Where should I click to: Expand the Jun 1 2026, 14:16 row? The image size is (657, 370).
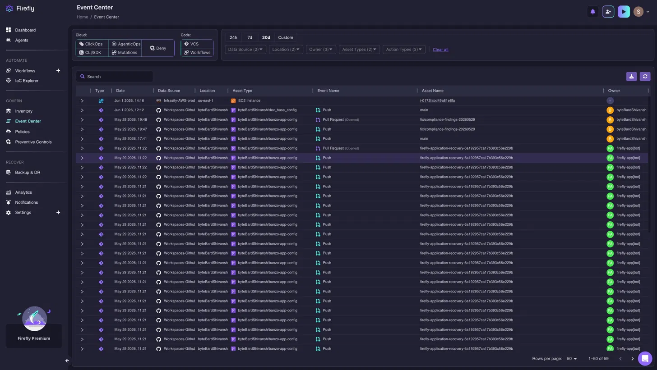tap(82, 101)
